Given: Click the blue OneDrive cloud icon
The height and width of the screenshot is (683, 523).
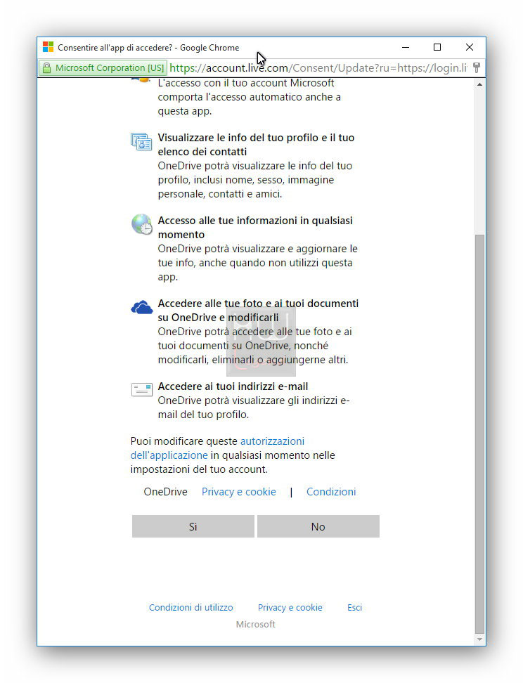Looking at the screenshot, I should [142, 308].
